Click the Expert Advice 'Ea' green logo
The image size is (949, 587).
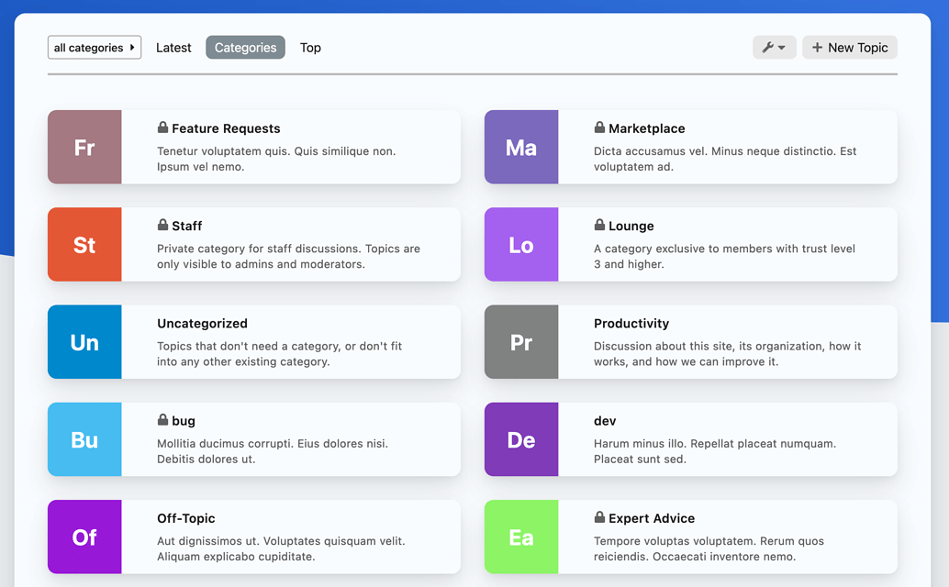pos(521,537)
